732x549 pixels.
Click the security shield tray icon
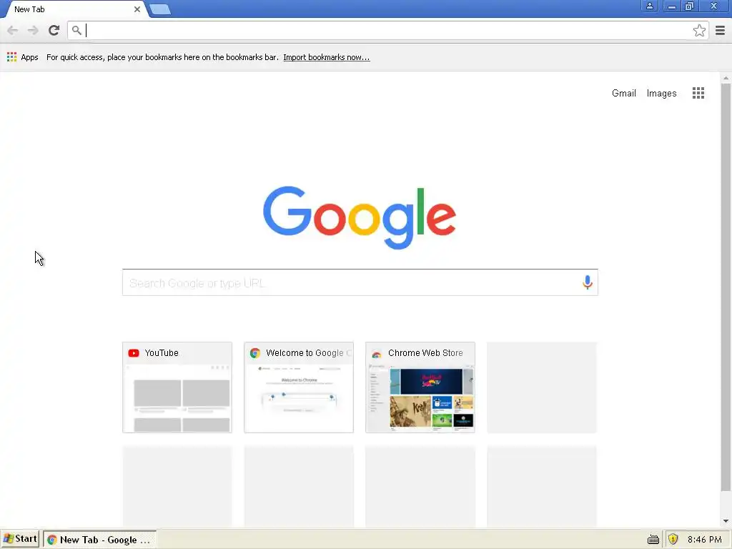pyautogui.click(x=673, y=539)
